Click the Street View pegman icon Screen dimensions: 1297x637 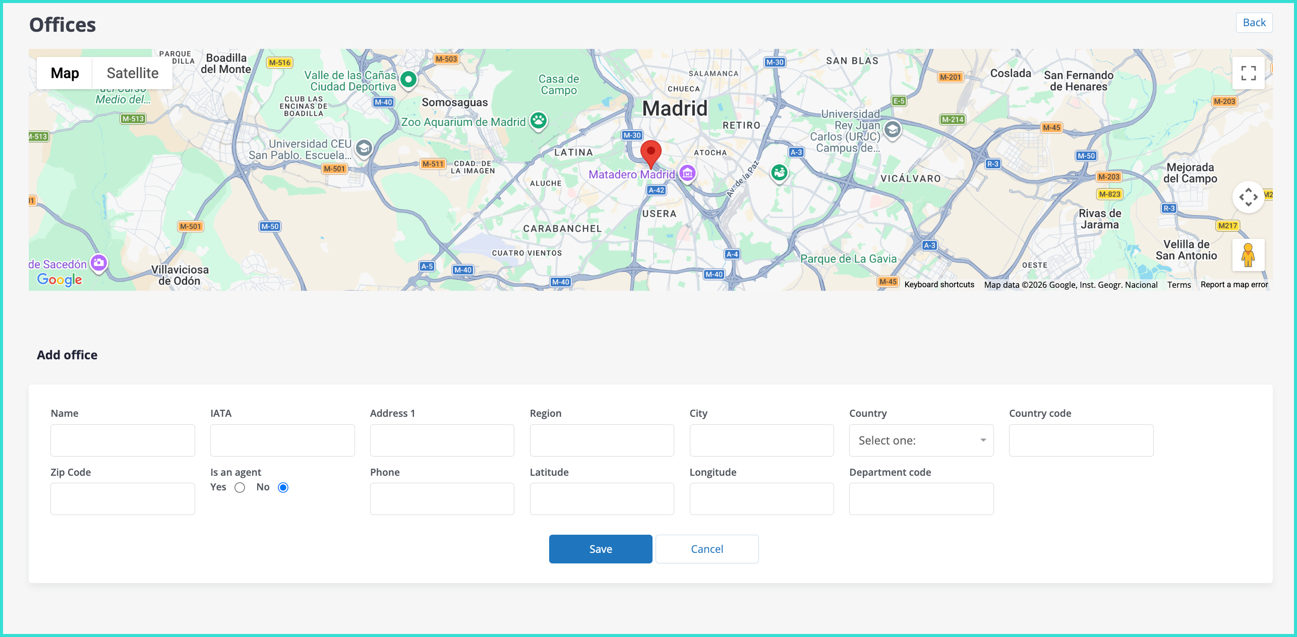[1248, 255]
